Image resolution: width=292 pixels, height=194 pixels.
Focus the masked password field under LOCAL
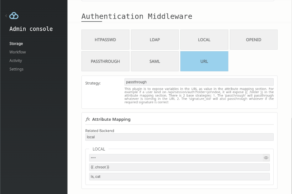[175, 158]
